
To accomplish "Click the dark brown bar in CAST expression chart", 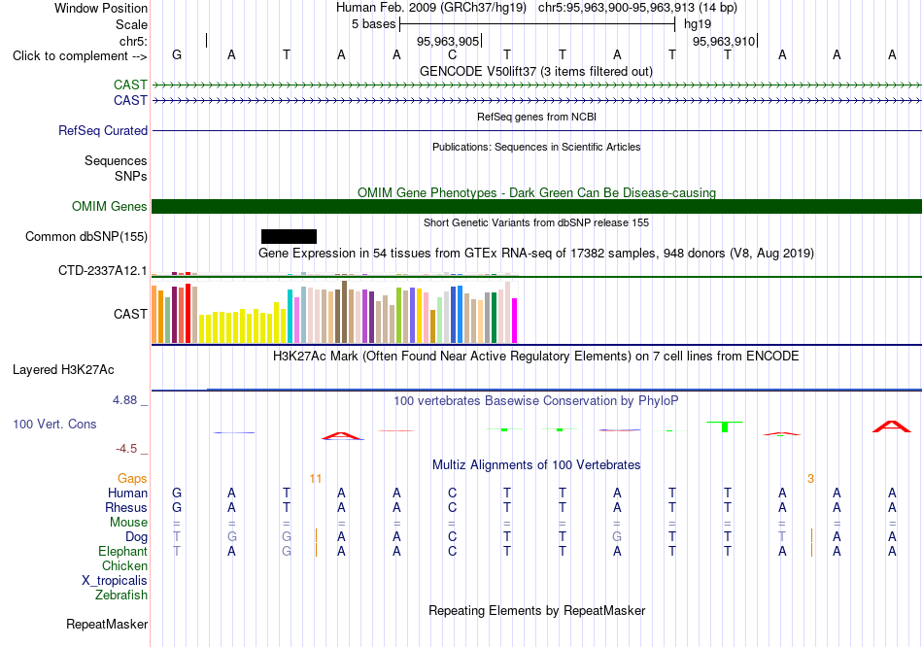I will pyautogui.click(x=344, y=312).
